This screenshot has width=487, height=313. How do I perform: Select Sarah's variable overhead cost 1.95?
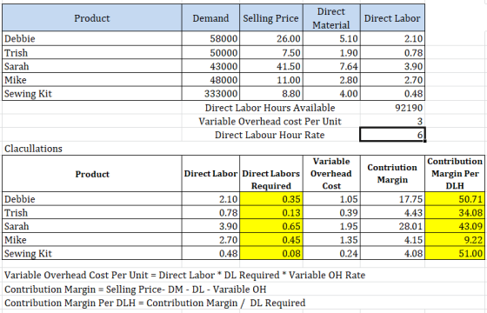(331, 226)
